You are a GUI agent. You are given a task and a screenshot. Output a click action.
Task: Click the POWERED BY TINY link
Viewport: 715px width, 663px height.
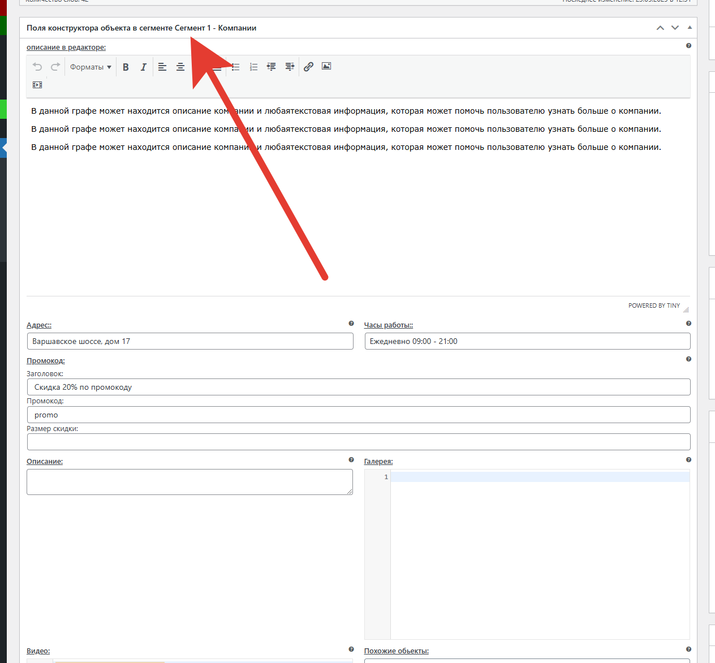(654, 305)
